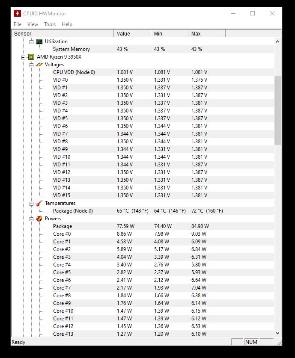
Task: Collapse the AMD Ryzen 9 3950X node
Action: click(x=23, y=57)
